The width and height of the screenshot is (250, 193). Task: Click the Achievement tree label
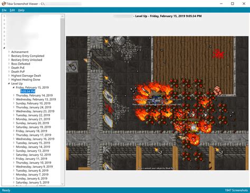tap(20, 52)
